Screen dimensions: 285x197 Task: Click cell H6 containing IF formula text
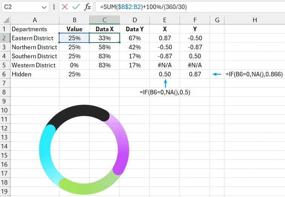point(254,74)
